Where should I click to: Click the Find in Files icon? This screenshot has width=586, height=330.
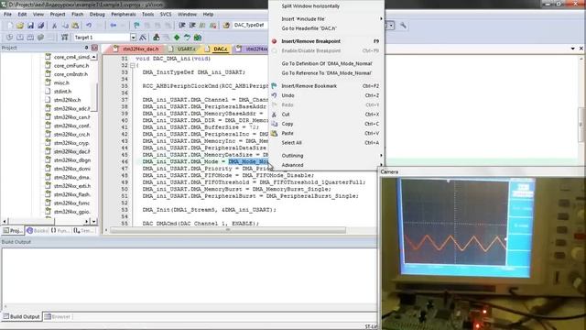click(x=226, y=26)
